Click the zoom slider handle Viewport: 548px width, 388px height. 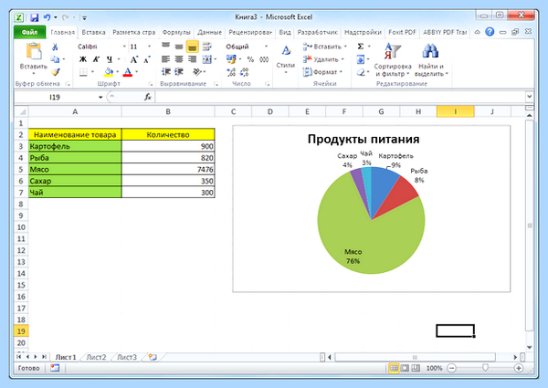(x=485, y=368)
